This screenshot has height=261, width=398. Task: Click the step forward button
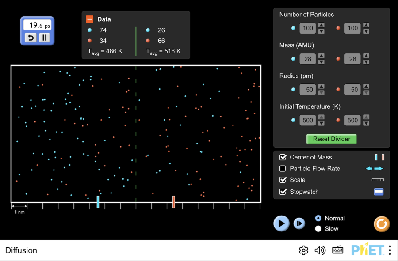[x=299, y=223]
